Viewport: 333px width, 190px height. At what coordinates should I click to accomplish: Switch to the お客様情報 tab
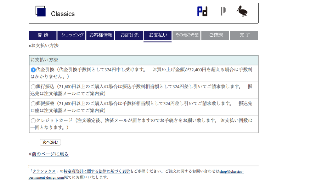click(101, 35)
